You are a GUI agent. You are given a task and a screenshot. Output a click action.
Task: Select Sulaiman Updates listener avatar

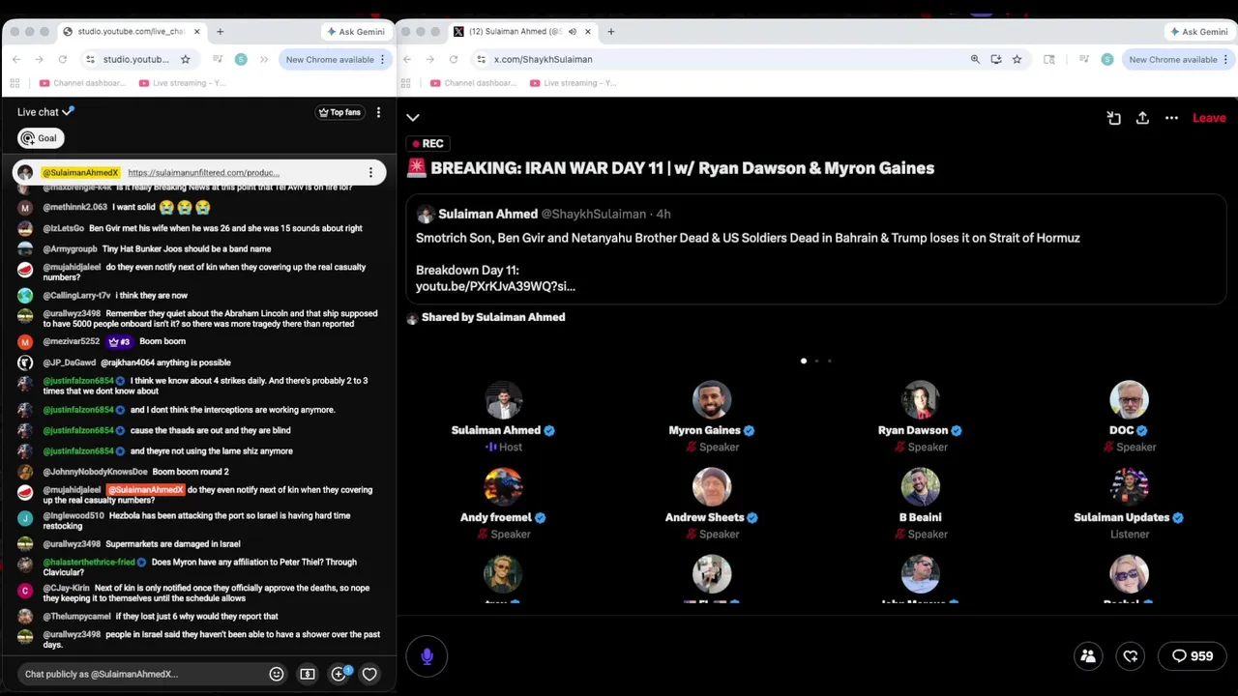click(1129, 487)
